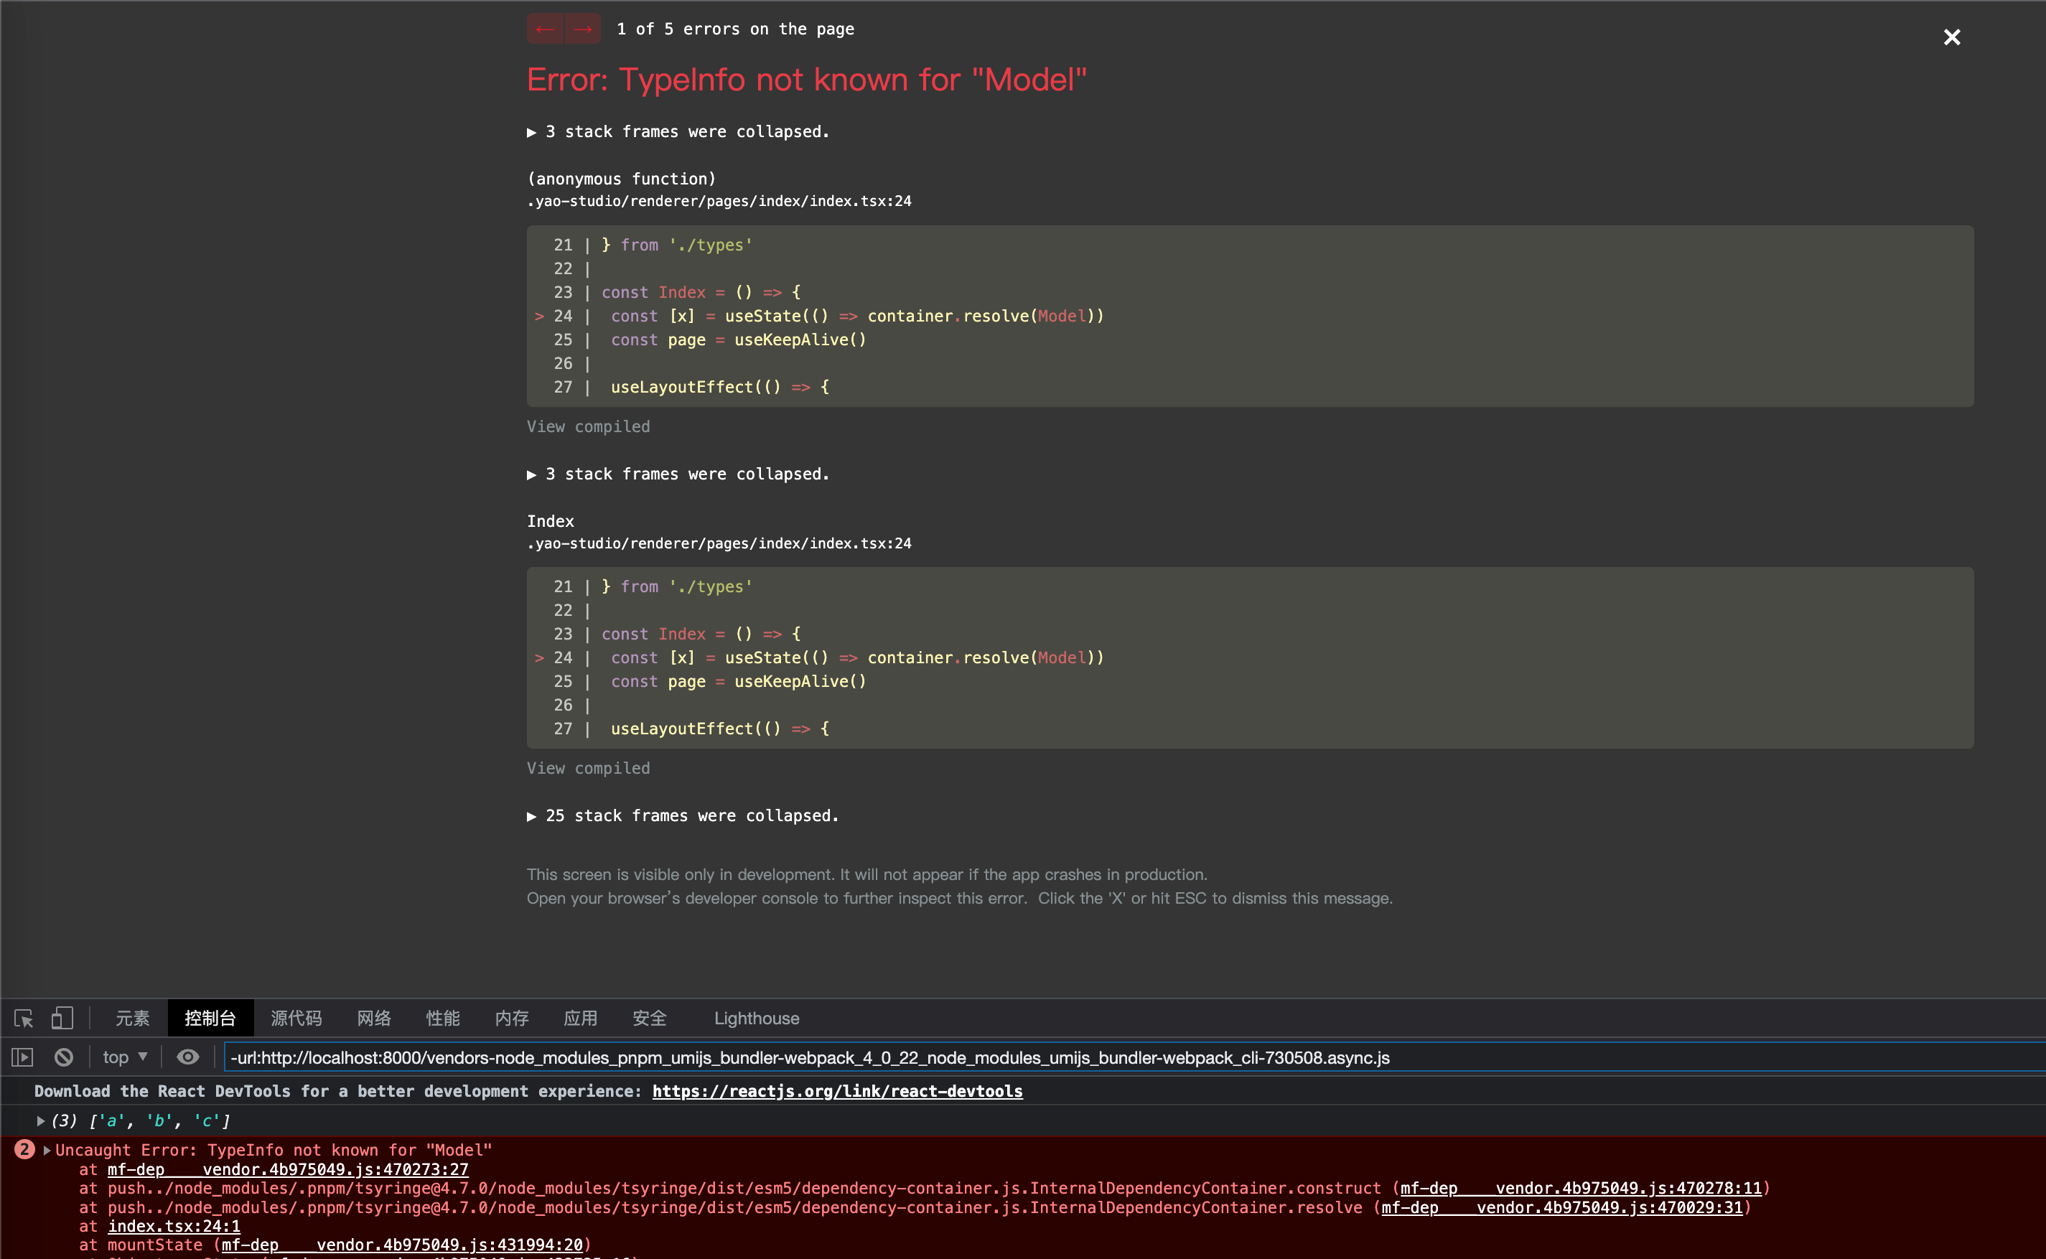Expand the logged array ['a','b','c']
This screenshot has width=2046, height=1259.
click(41, 1120)
